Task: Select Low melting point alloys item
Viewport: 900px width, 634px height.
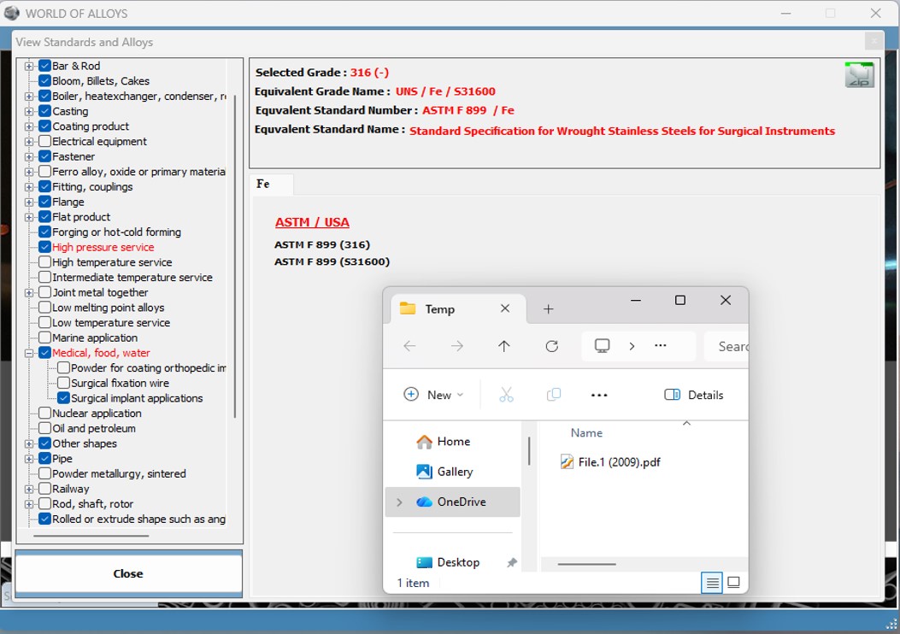Action: [x=109, y=308]
